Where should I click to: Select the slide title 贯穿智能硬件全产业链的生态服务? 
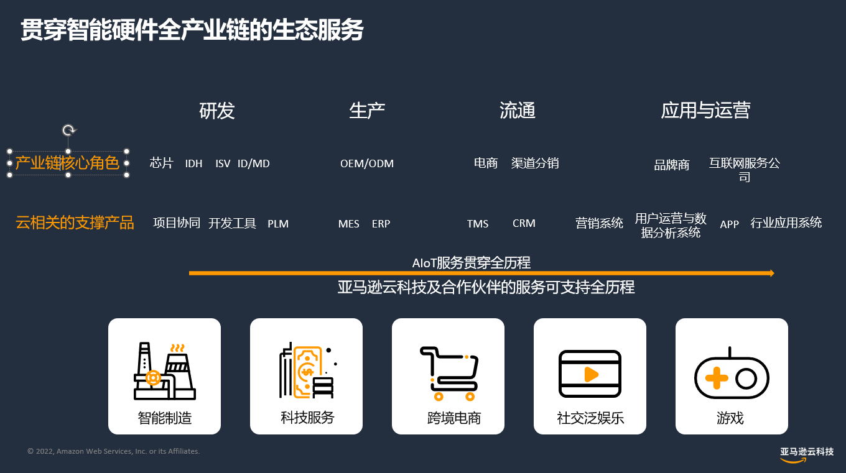click(192, 30)
